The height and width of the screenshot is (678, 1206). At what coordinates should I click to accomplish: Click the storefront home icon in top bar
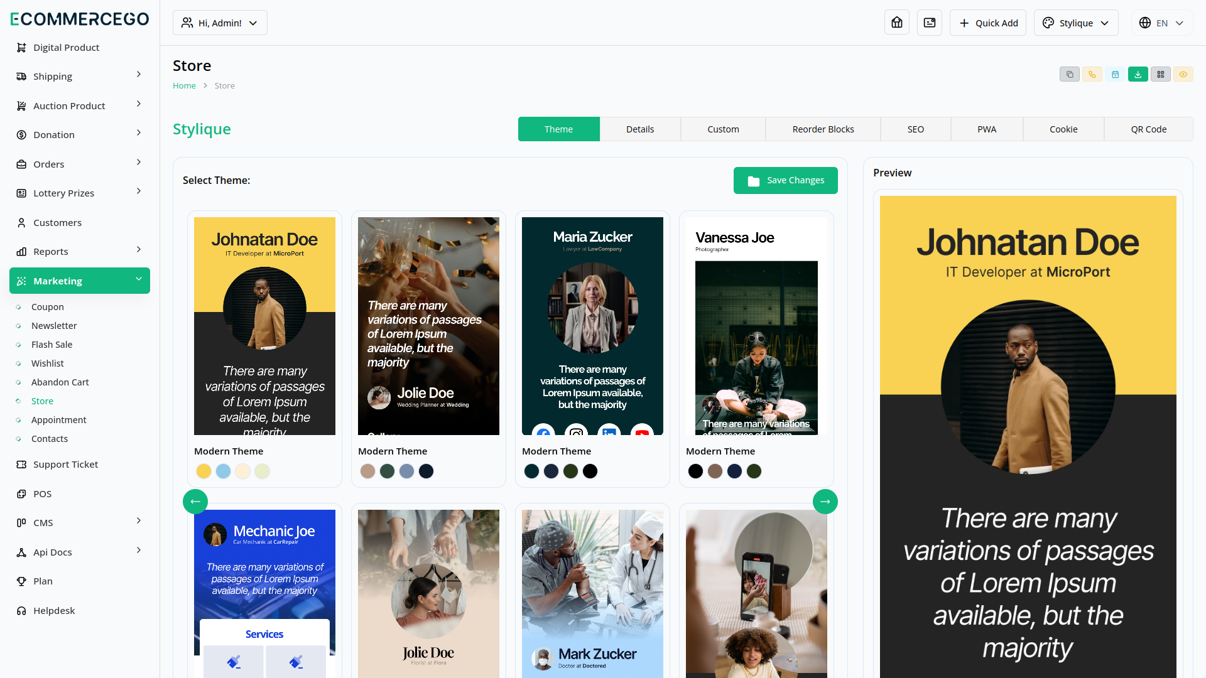(x=897, y=23)
